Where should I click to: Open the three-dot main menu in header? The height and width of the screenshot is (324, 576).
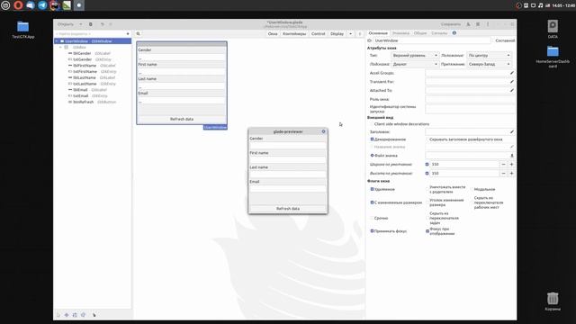point(488,24)
